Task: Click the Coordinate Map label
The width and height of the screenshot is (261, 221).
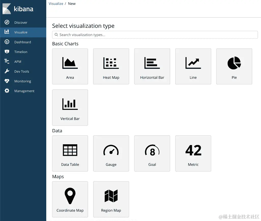Action: click(70, 210)
